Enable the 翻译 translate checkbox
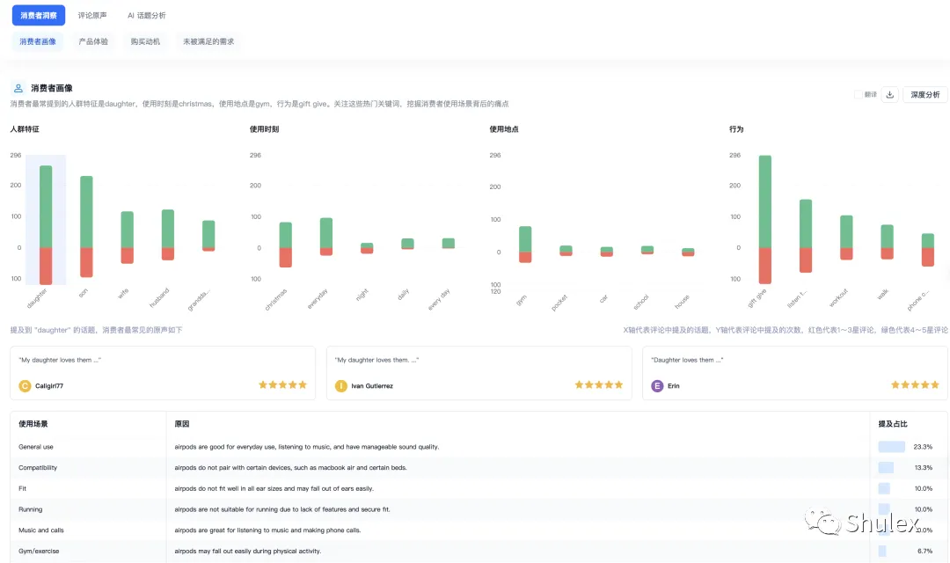Viewport: 950px width, 563px height. [858, 94]
